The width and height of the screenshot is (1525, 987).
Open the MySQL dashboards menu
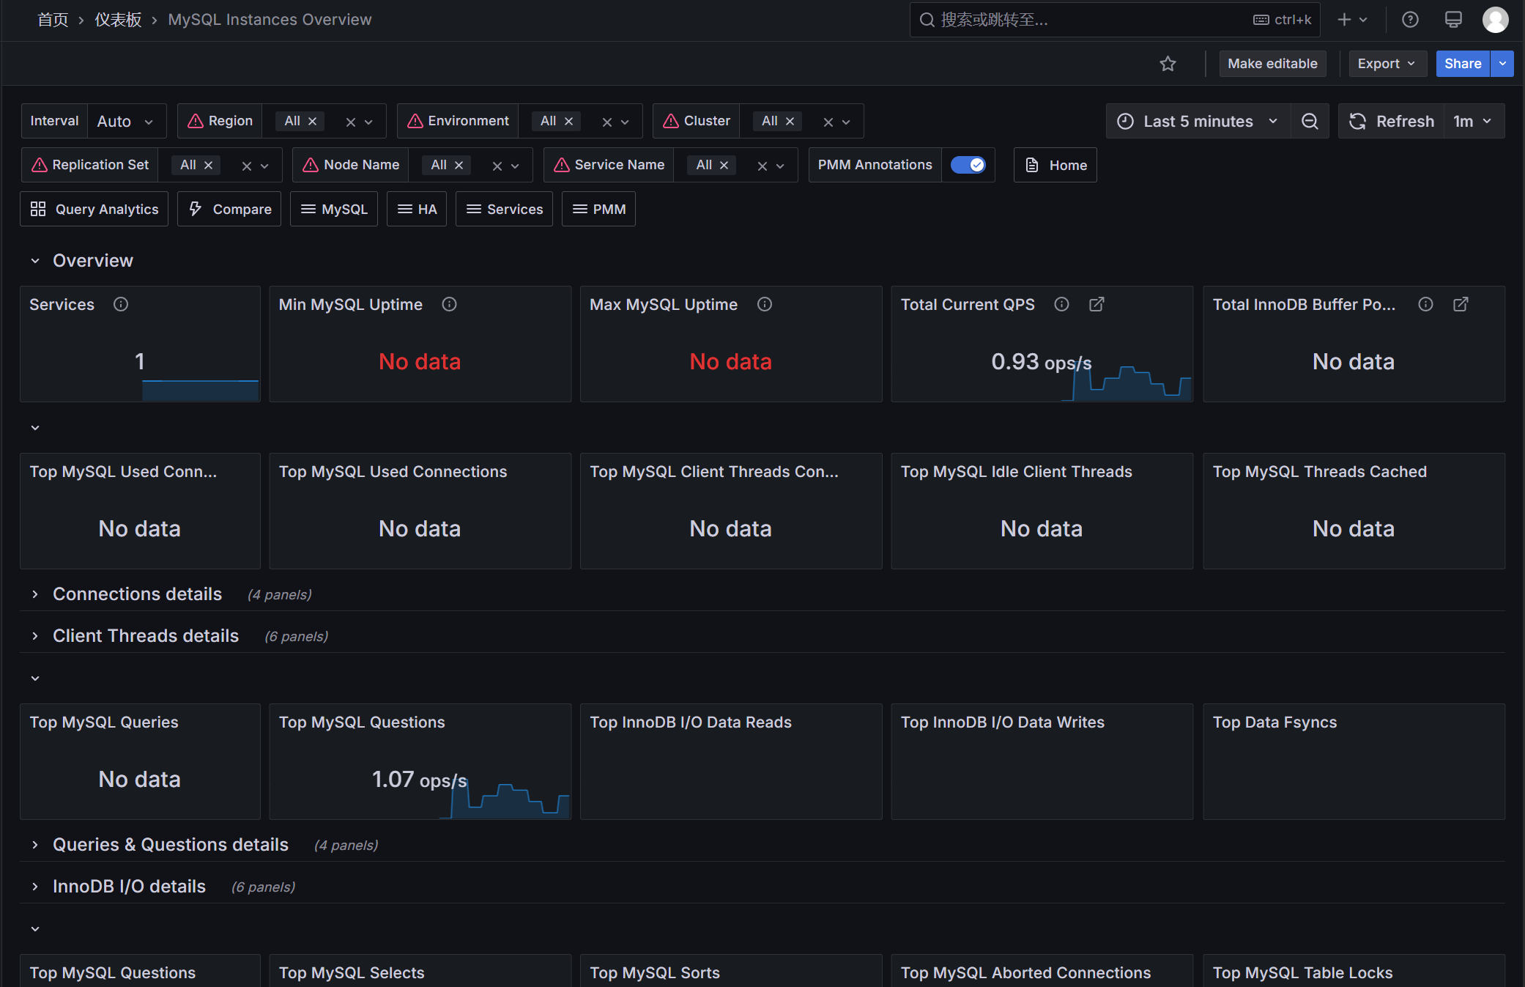tap(334, 209)
